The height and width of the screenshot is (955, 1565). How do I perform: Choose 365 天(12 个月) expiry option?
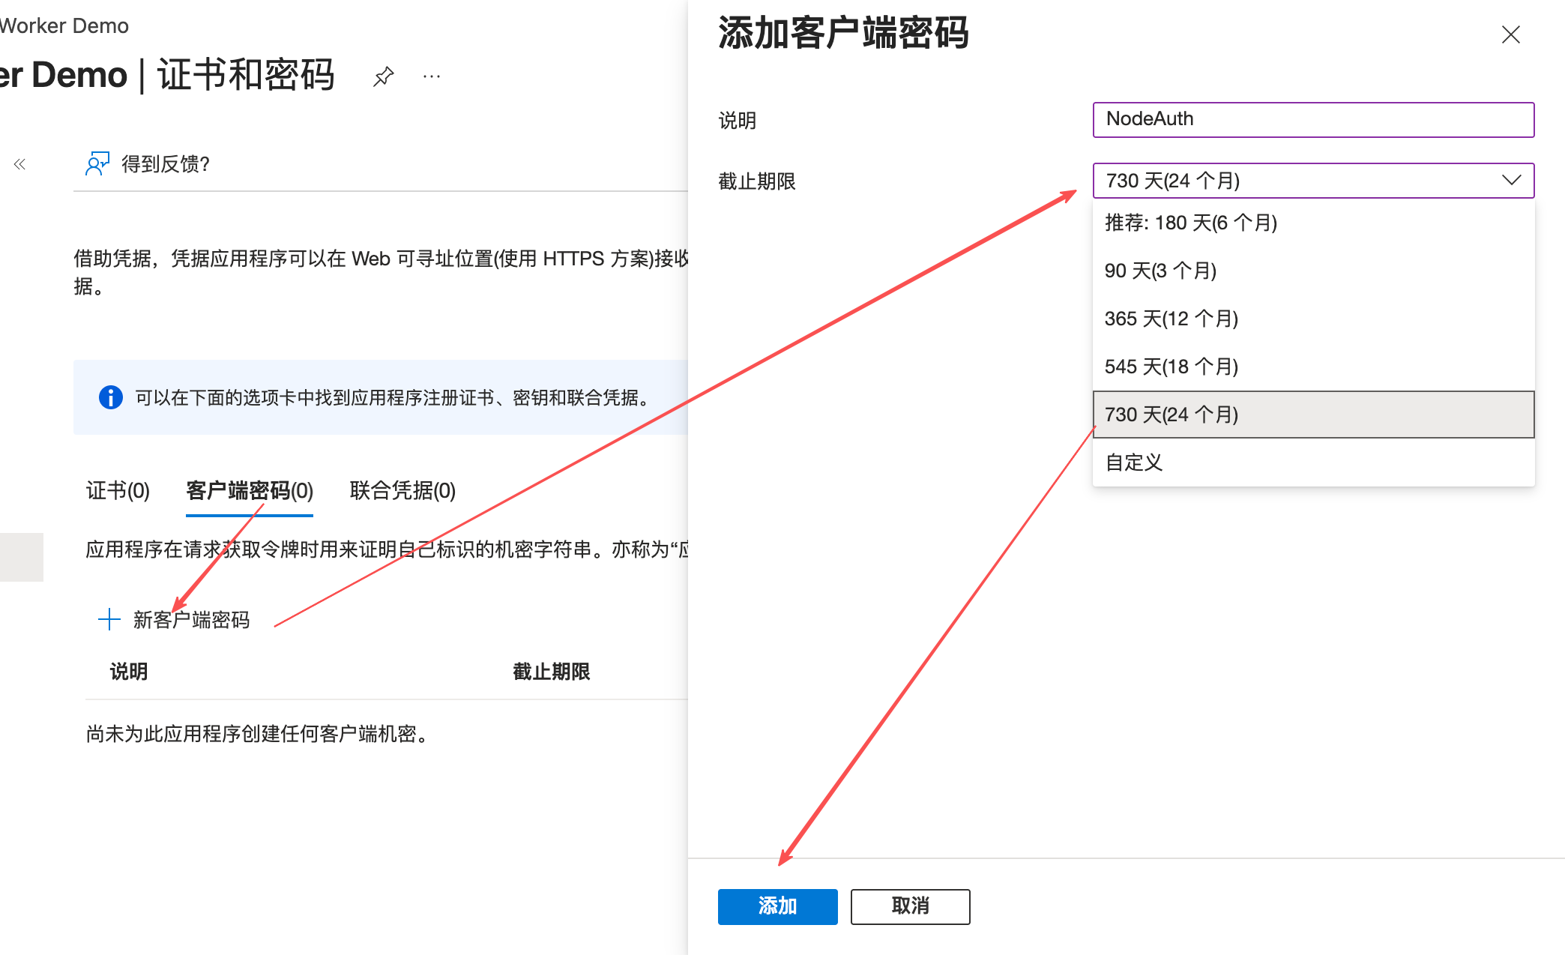coord(1171,319)
